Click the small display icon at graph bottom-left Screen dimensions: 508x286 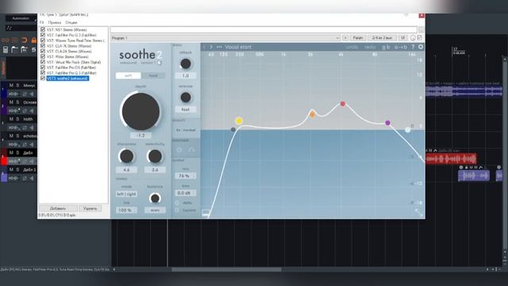click(206, 212)
